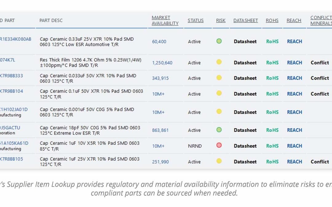Open REACH link for 4.7K Ohm resistor
The width and height of the screenshot is (332, 207).
(x=294, y=63)
